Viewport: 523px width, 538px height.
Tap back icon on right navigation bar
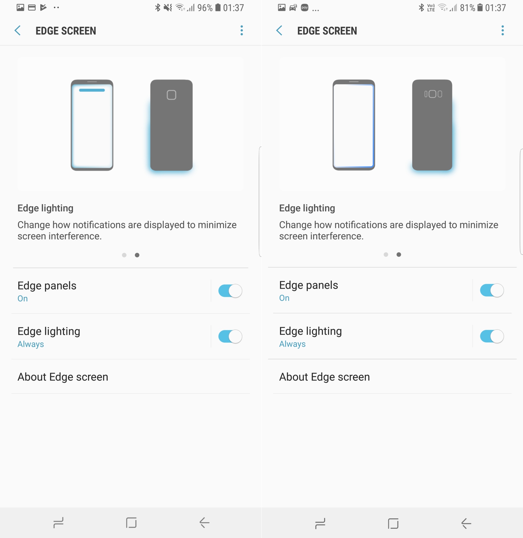[x=466, y=523]
